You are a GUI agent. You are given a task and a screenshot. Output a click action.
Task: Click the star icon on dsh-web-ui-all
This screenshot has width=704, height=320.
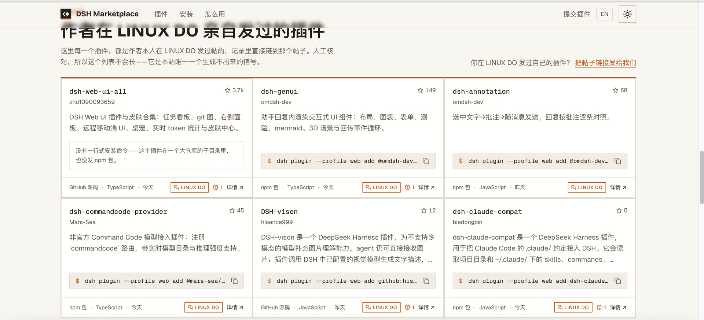pos(227,90)
